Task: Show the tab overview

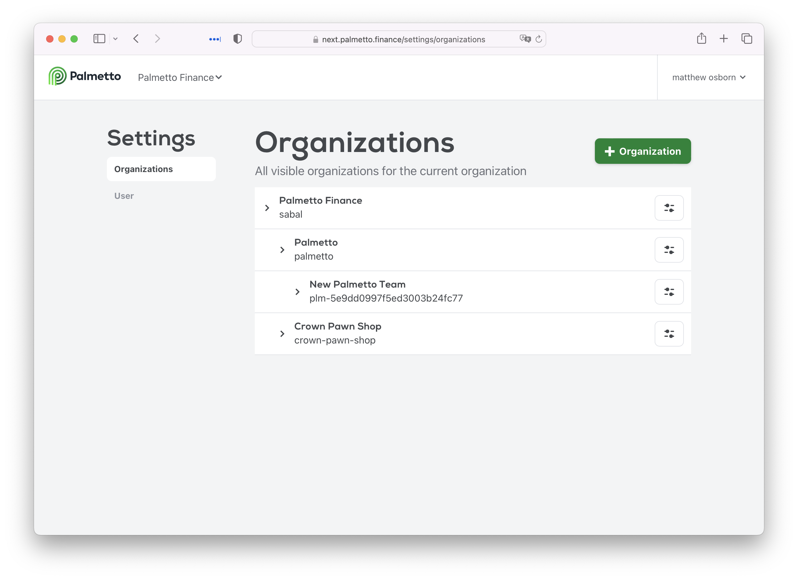Action: pyautogui.click(x=746, y=39)
